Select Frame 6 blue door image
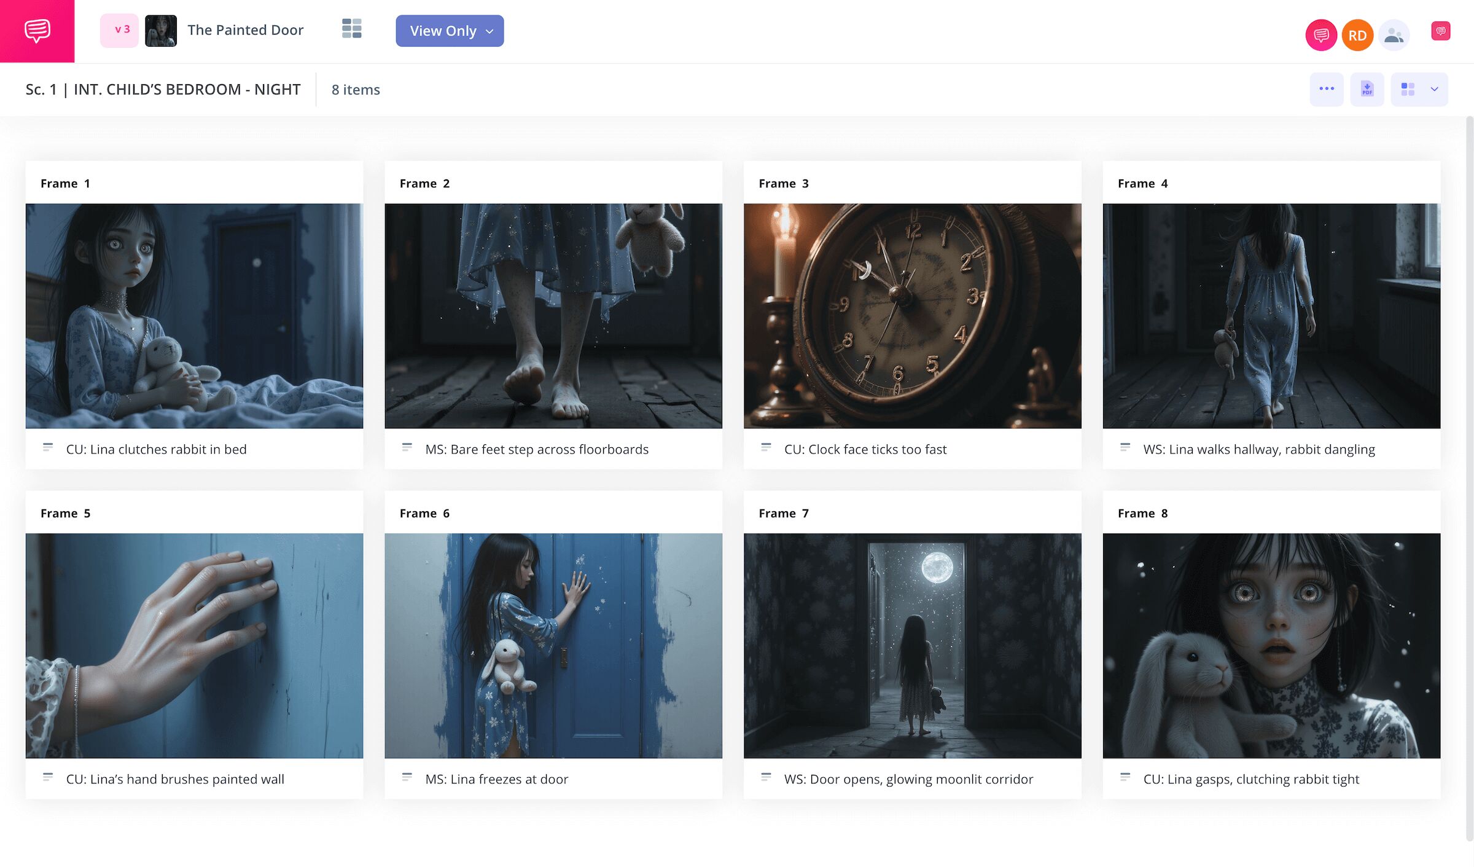 pyautogui.click(x=553, y=645)
